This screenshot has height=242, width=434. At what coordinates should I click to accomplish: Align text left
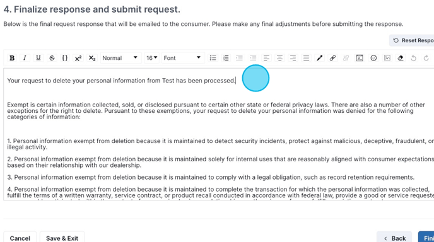[x=266, y=58]
